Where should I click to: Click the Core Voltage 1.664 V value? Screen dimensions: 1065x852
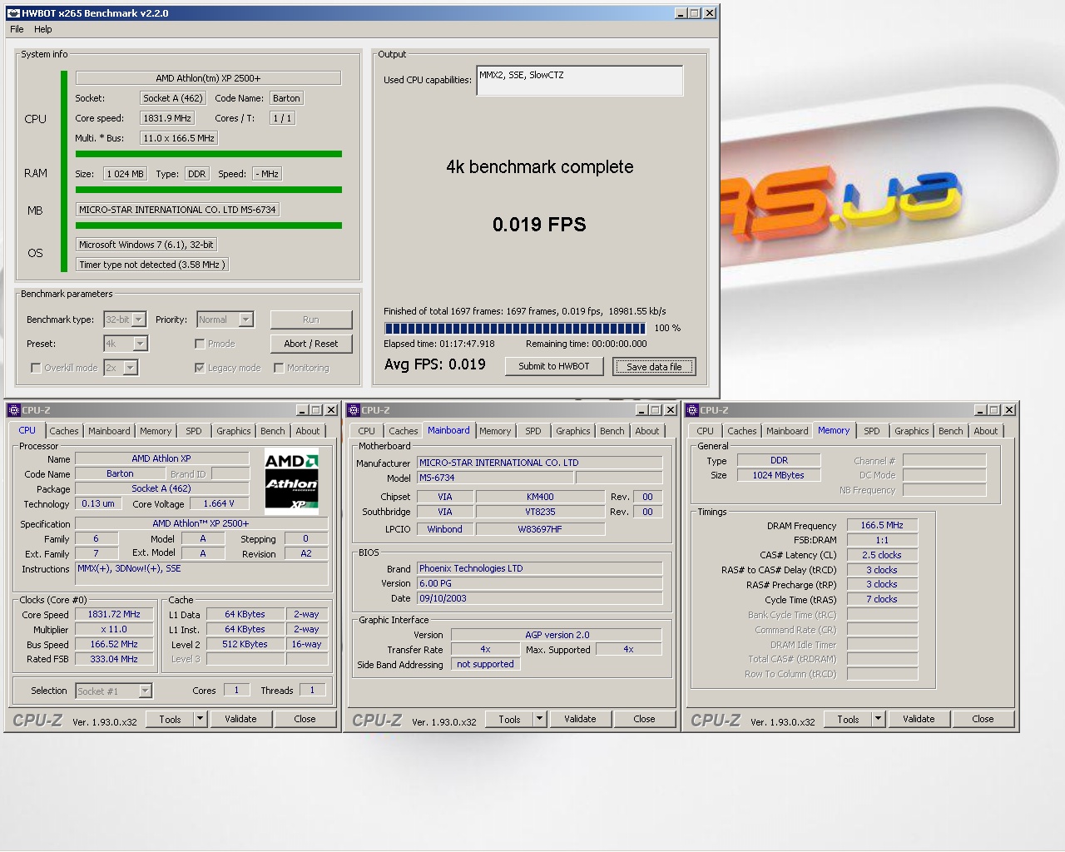point(219,503)
